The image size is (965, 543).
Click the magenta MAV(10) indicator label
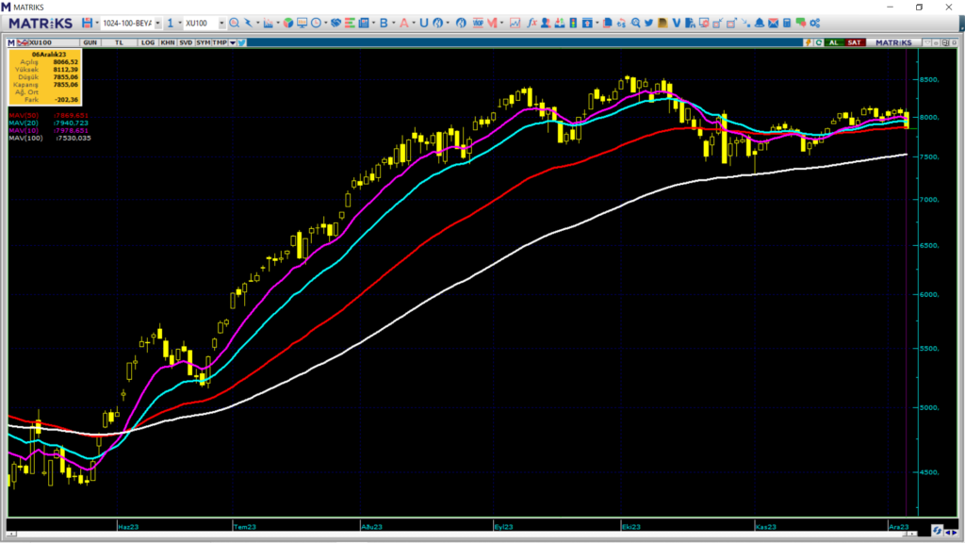tap(24, 130)
